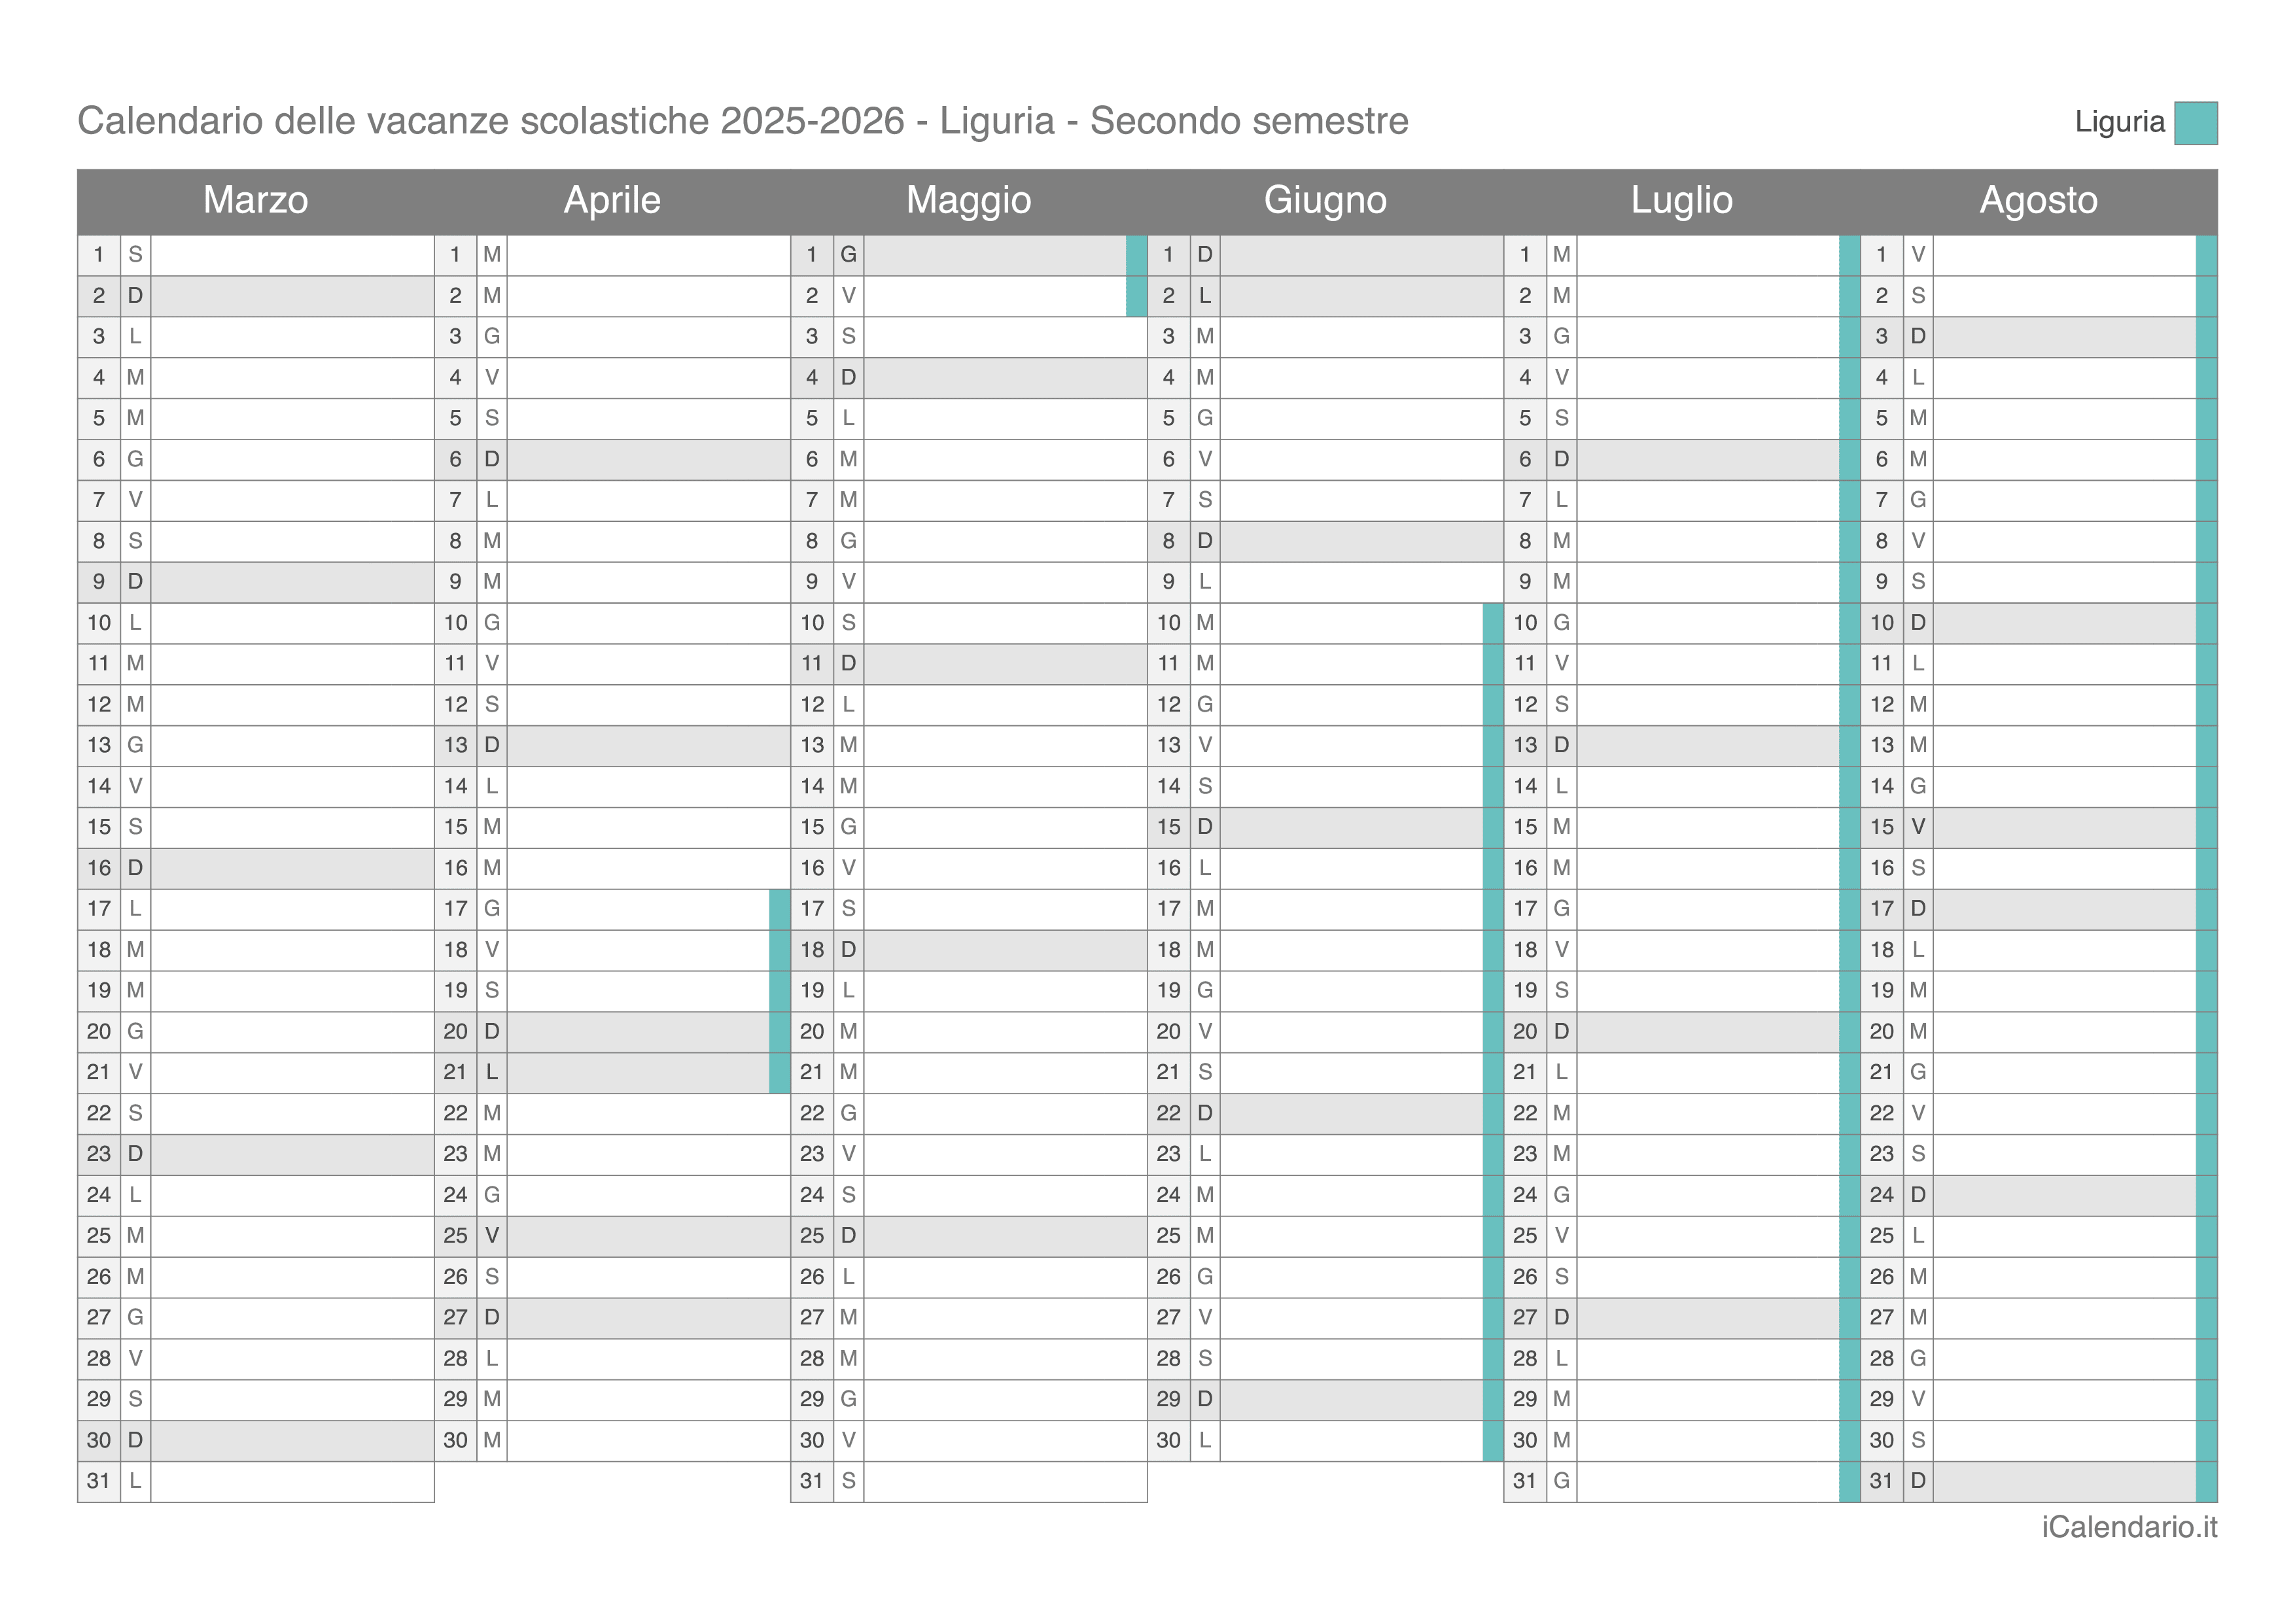Click the Maggio 31 S row

click(x=969, y=1481)
